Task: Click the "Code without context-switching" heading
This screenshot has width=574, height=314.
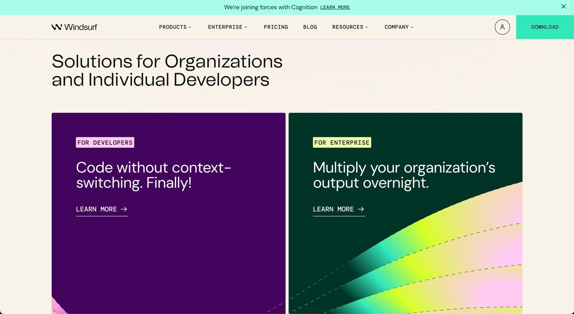Action: pos(153,175)
